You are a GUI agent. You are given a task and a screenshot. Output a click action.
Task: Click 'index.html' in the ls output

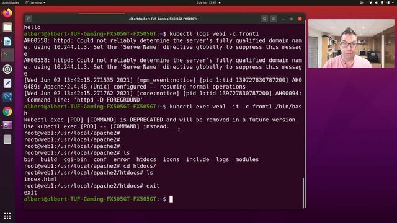pos(40,179)
